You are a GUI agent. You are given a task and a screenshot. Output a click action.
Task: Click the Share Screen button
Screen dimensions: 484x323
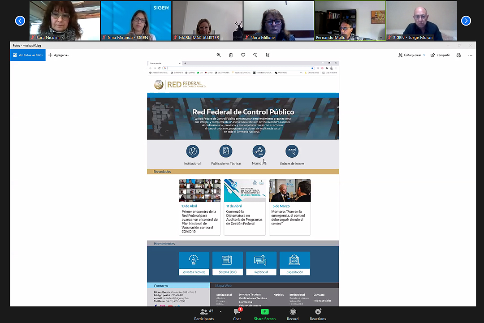(264, 314)
